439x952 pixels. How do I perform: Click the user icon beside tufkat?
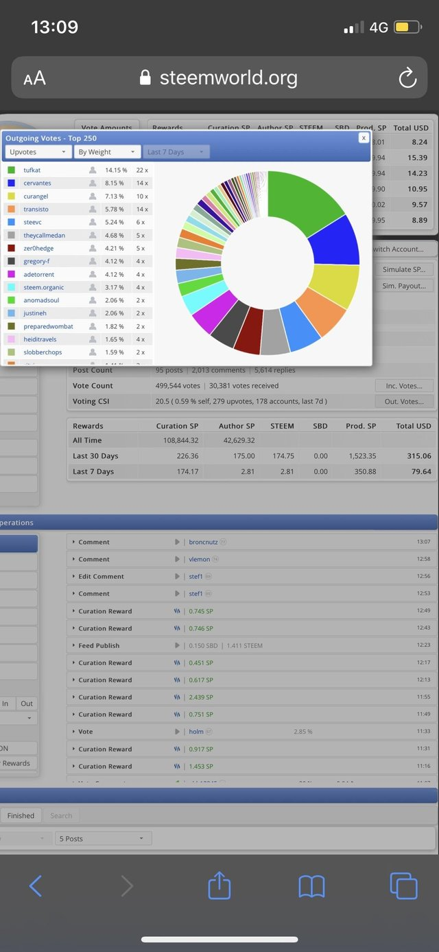coord(93,170)
